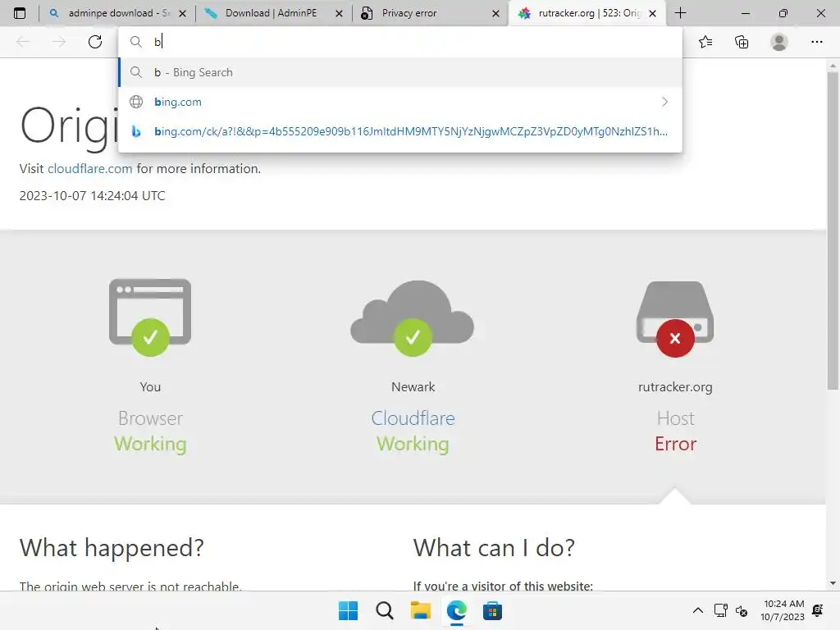Image resolution: width=840 pixels, height=630 pixels.
Task: Open the tab actions menu icon
Action: click(x=20, y=13)
